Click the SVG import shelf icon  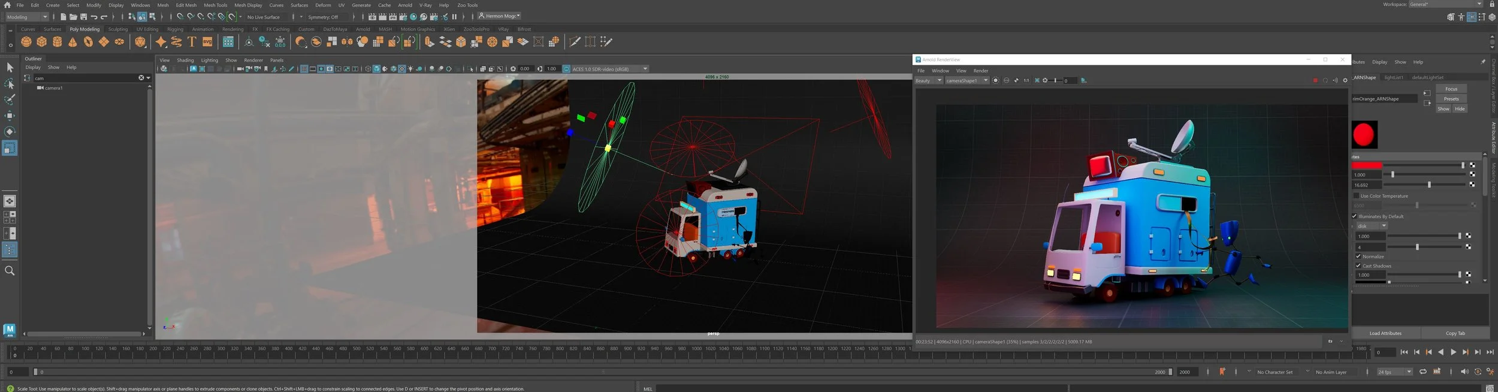207,42
